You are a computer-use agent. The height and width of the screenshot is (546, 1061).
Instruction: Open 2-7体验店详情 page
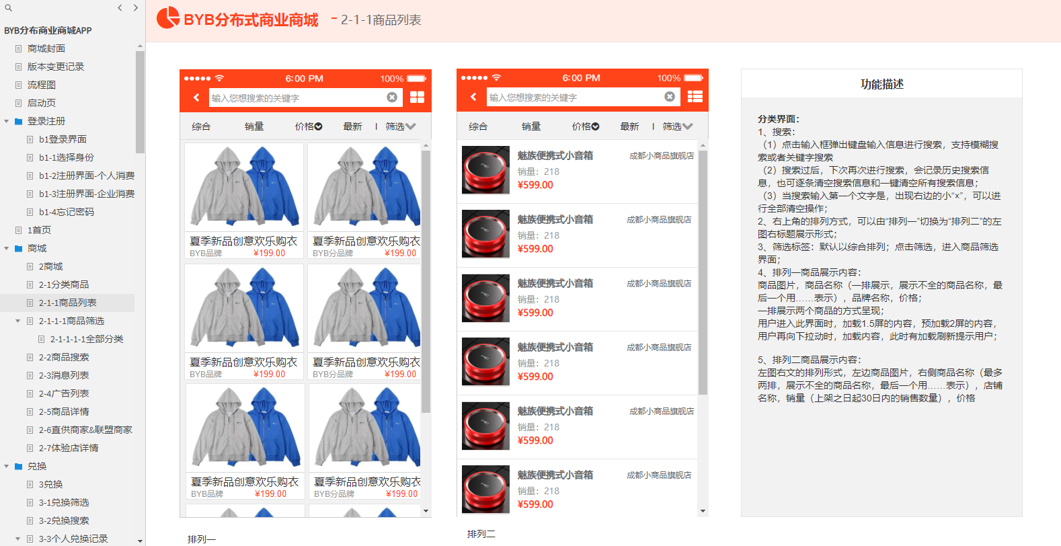(69, 448)
